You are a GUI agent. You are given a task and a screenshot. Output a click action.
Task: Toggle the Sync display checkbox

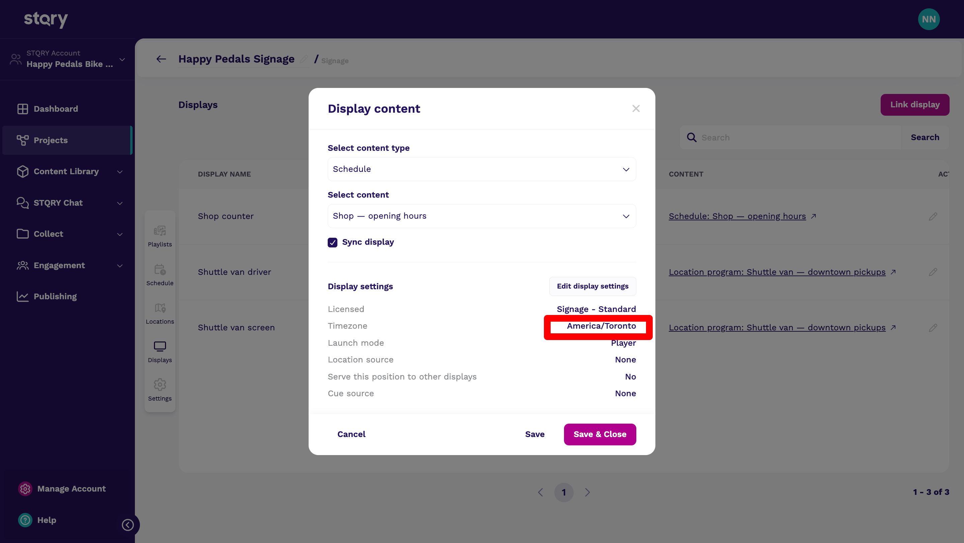[x=332, y=242]
